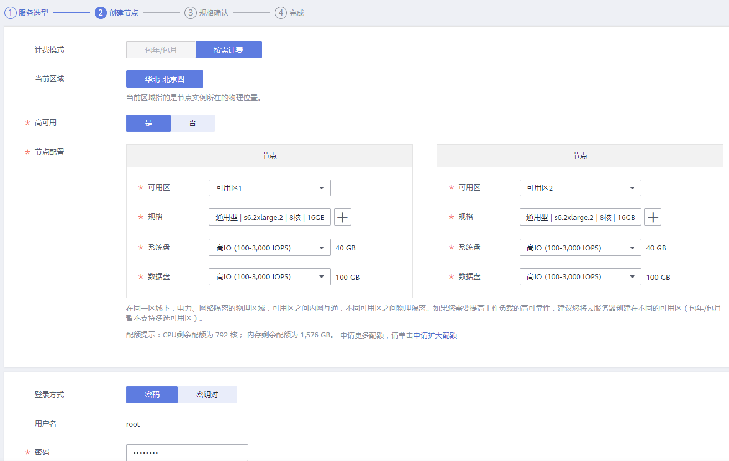
Task: Click step 3 circle icon 规格确认
Action: pyautogui.click(x=191, y=13)
